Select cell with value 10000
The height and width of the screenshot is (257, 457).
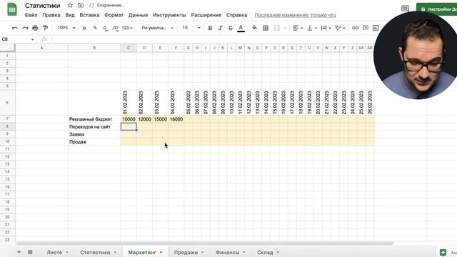(129, 119)
